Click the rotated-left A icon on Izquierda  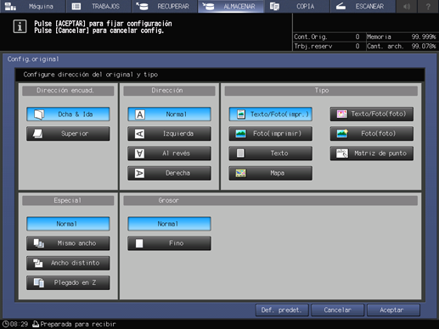point(139,134)
